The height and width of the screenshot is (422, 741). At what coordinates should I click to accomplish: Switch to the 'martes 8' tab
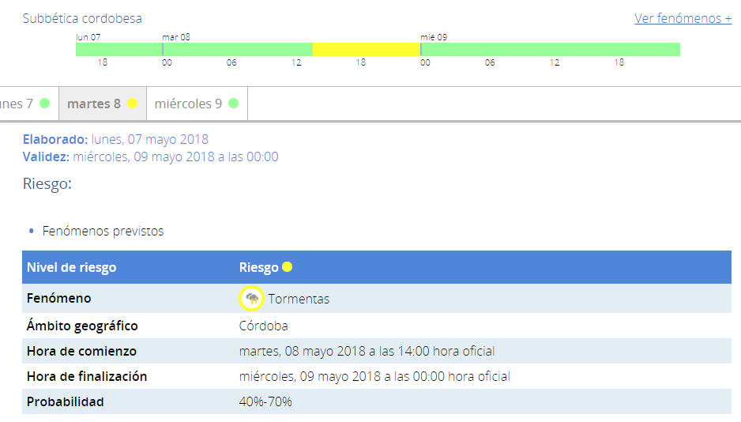pos(103,104)
